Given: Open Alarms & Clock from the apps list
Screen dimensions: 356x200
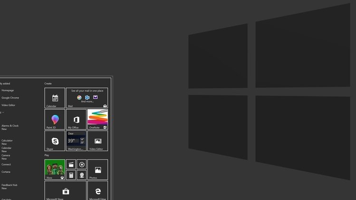Looking at the screenshot, I should pyautogui.click(x=10, y=127).
